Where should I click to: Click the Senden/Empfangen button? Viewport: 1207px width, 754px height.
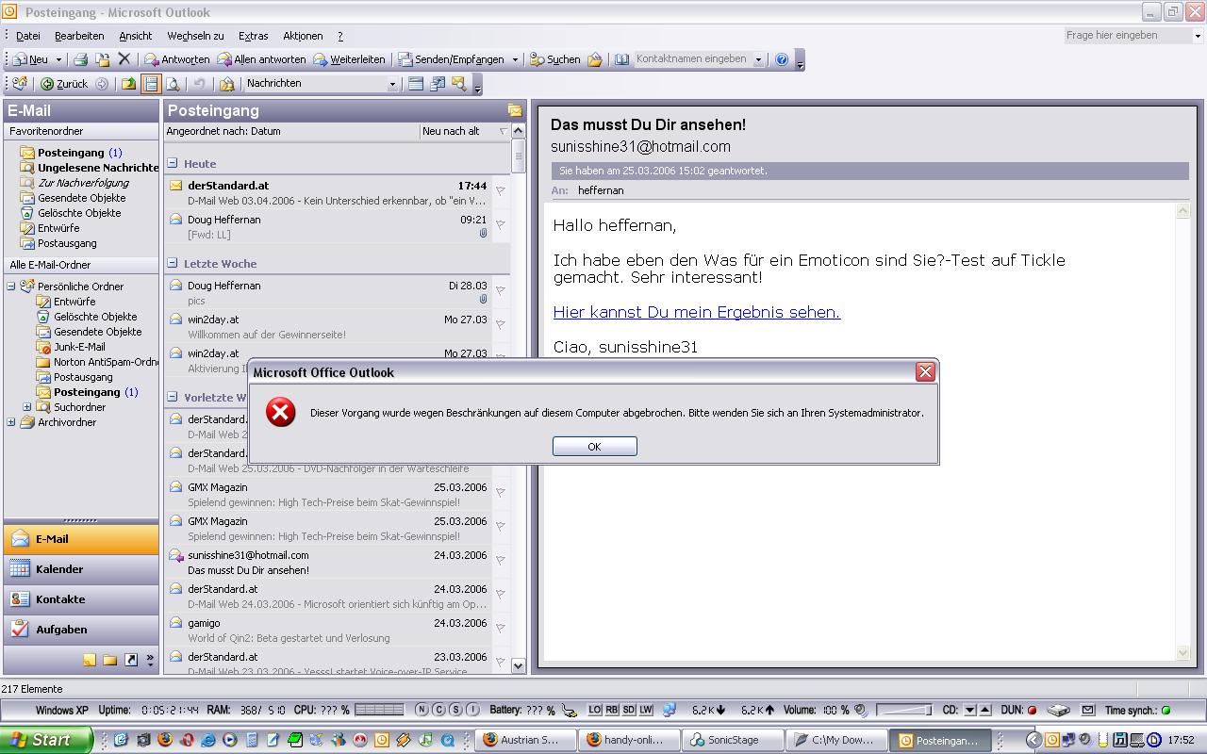pyautogui.click(x=452, y=59)
